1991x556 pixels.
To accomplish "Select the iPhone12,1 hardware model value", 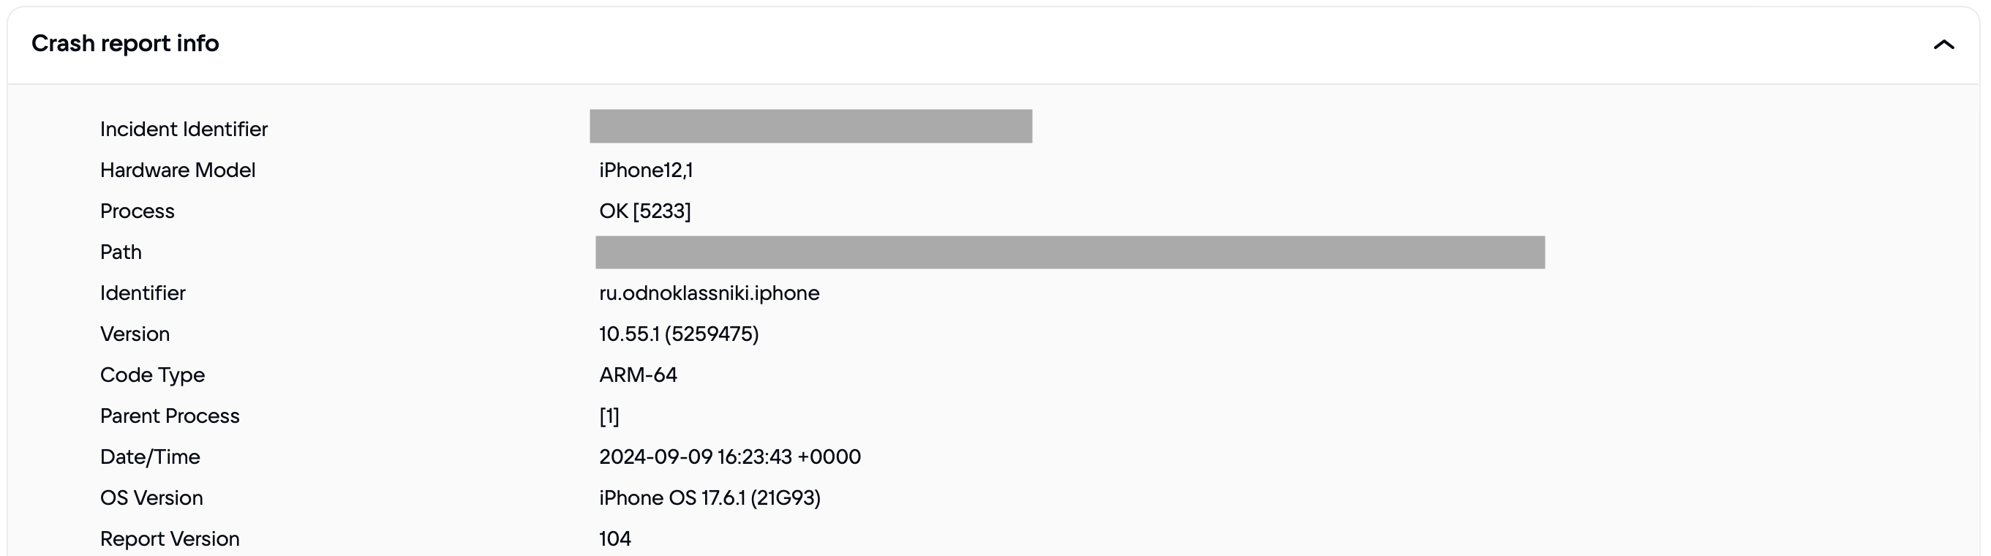I will pos(645,170).
